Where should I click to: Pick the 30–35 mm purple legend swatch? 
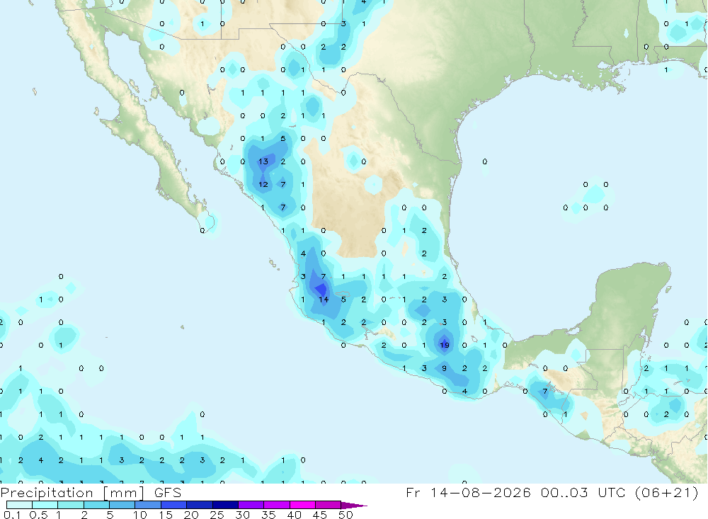click(x=251, y=505)
